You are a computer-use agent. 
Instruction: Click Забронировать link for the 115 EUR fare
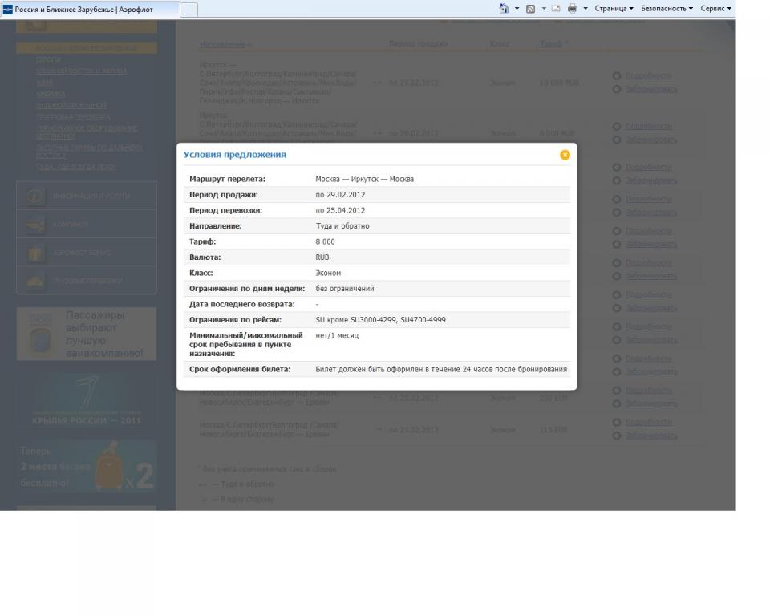point(650,436)
